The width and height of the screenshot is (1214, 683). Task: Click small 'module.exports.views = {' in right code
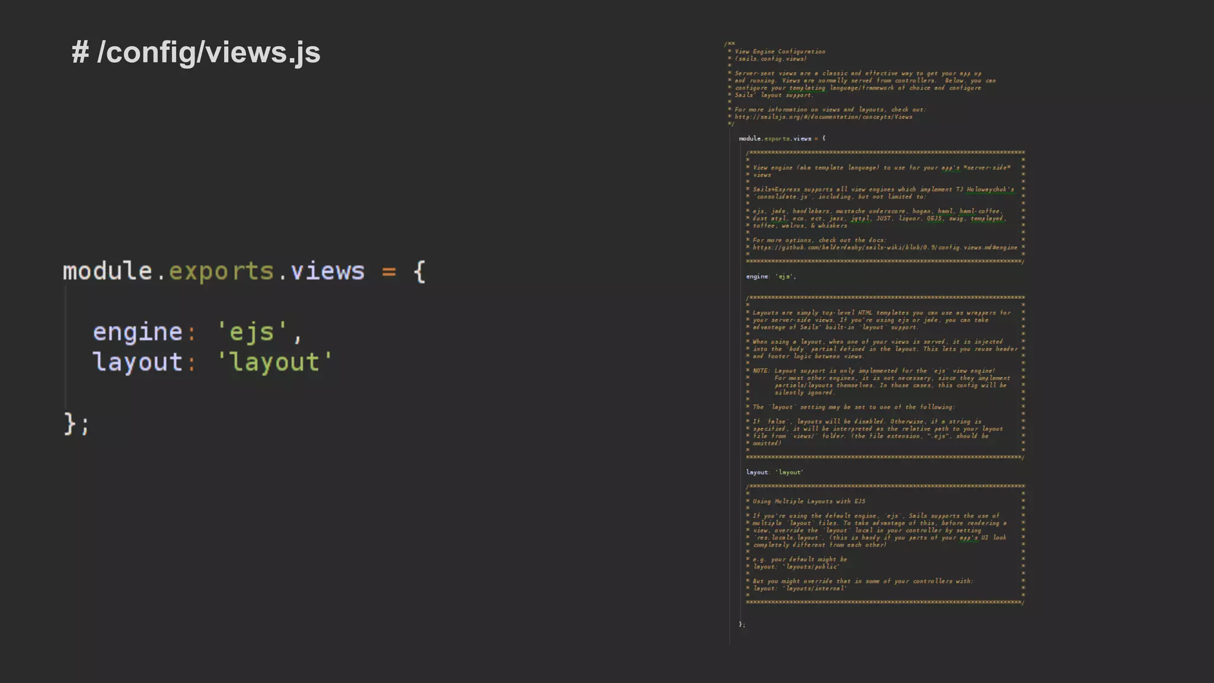[782, 139]
